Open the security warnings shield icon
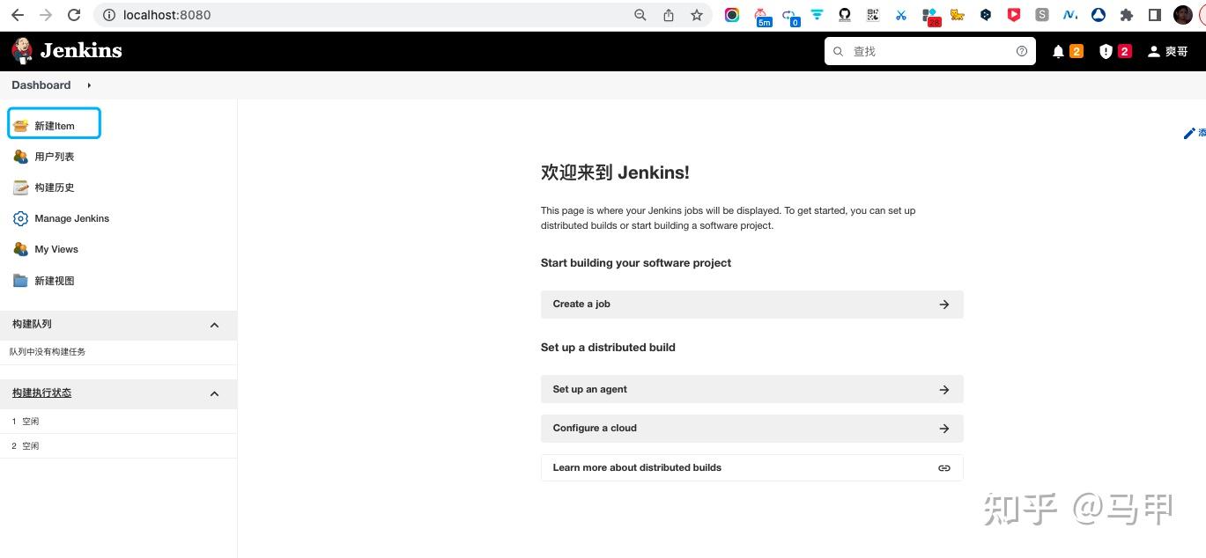Viewport: 1206px width, 558px height. [x=1106, y=52]
